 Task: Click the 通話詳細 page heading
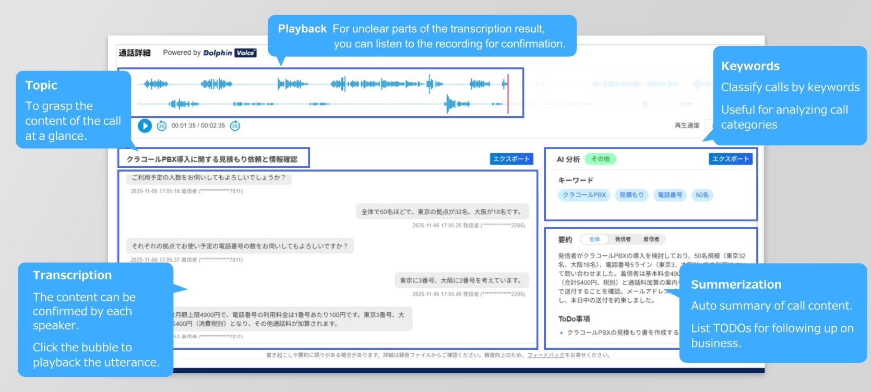pos(135,53)
